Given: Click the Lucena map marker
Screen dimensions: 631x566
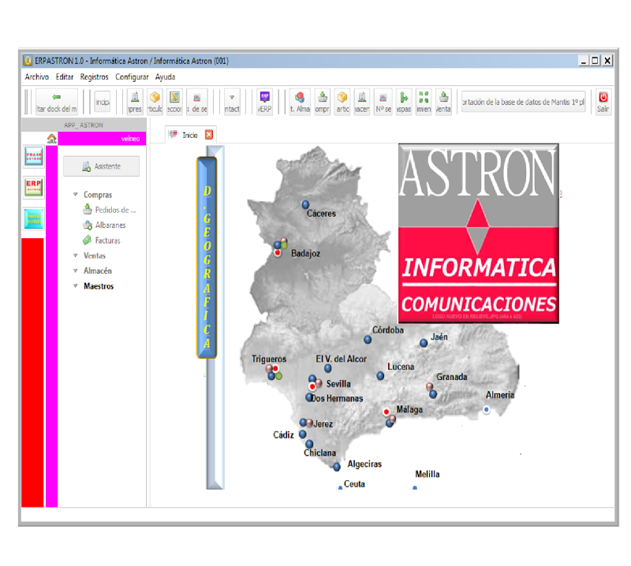Looking at the screenshot, I should click(380, 376).
